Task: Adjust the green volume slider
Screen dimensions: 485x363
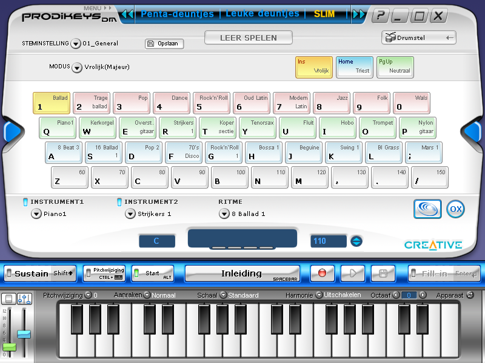Action: (x=9, y=347)
